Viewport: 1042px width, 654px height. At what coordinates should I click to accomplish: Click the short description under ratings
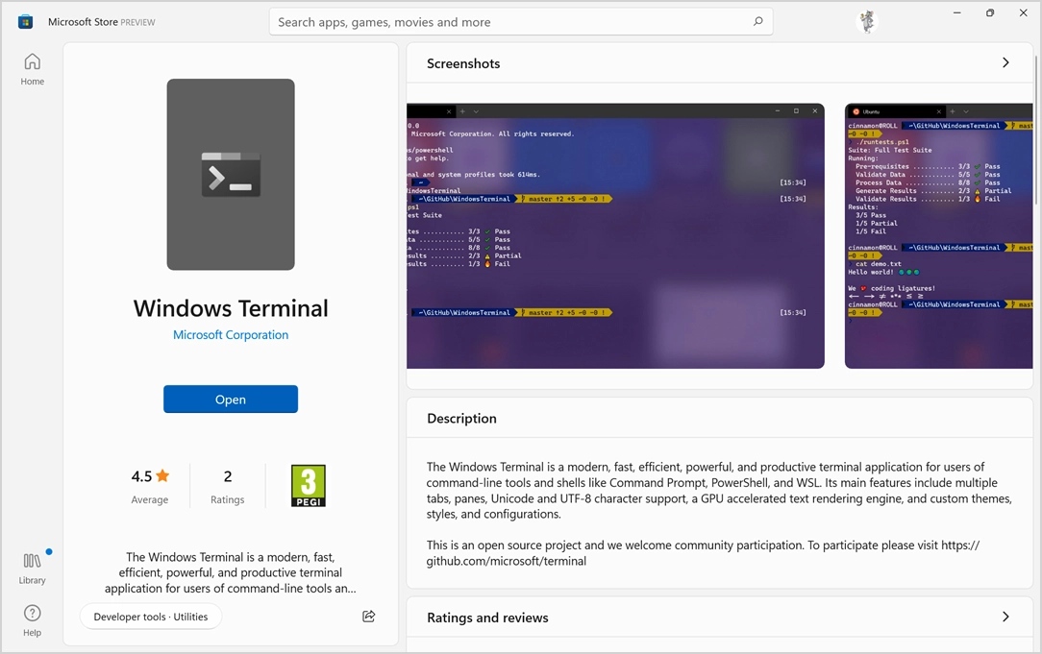coord(231,572)
